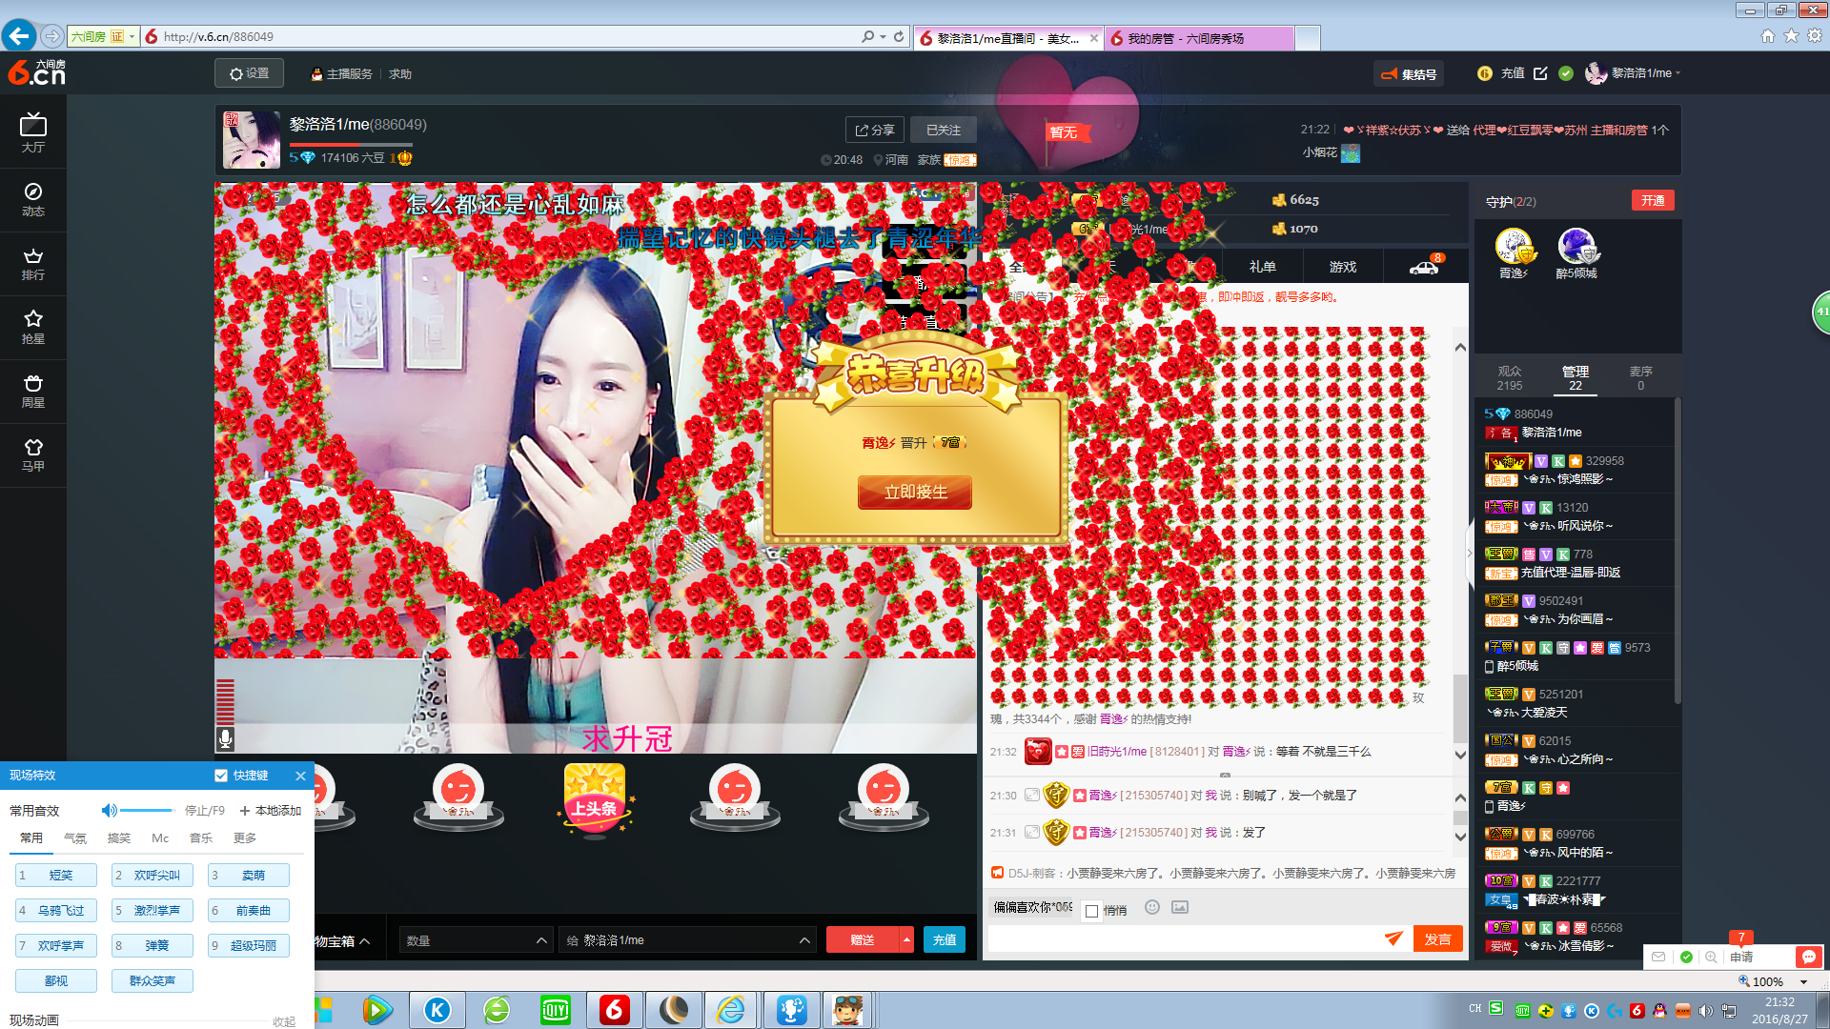Switch to the 搞笑 sound tab
The height and width of the screenshot is (1029, 1830).
tap(119, 838)
